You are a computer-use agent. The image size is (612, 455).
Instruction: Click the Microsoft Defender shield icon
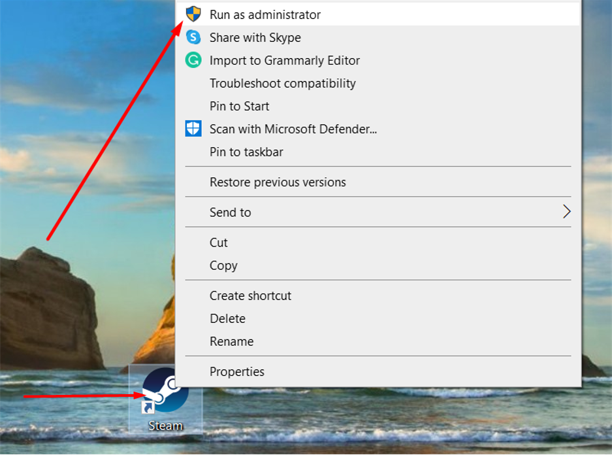193,129
